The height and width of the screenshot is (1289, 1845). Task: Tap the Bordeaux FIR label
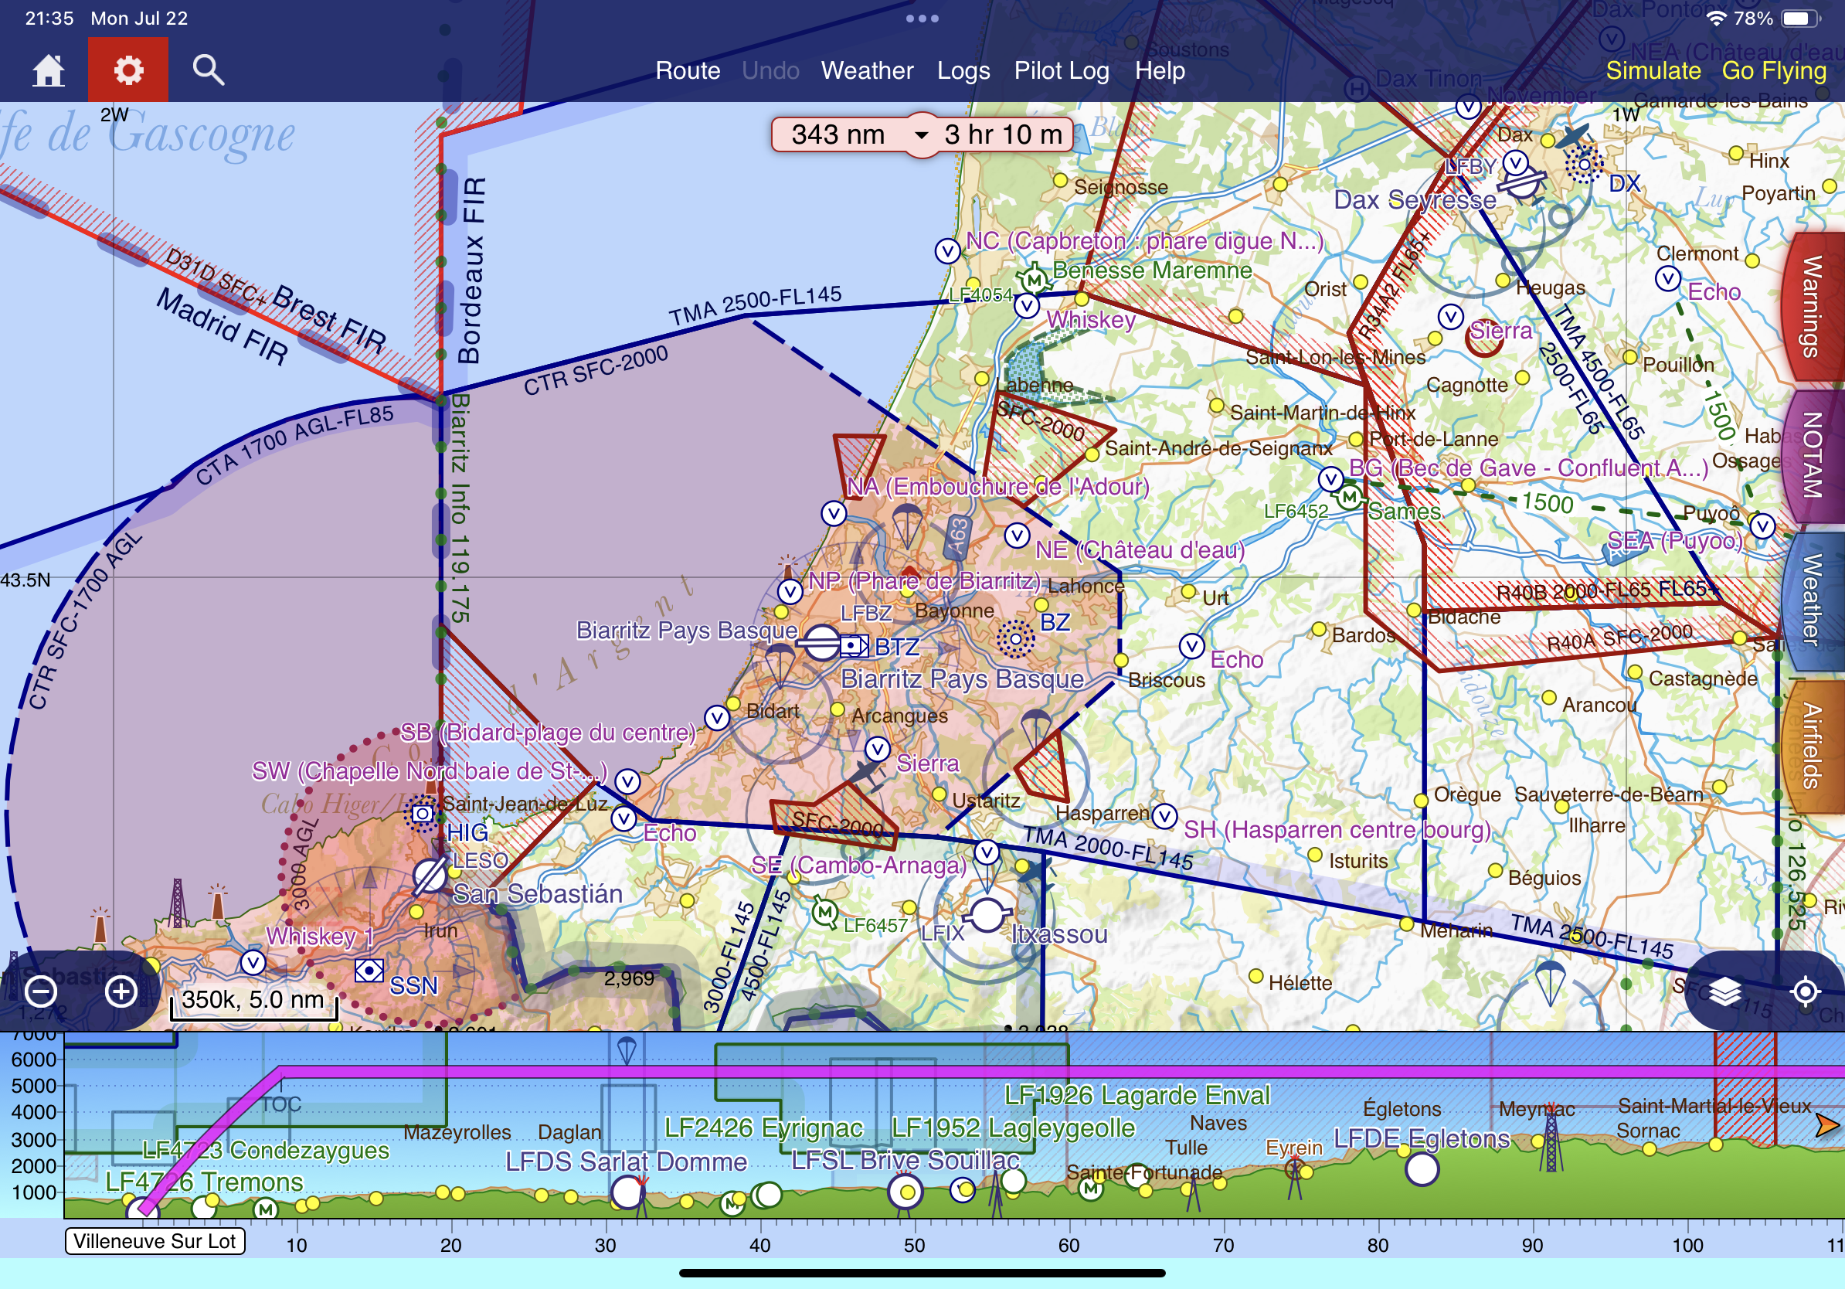coord(471,270)
